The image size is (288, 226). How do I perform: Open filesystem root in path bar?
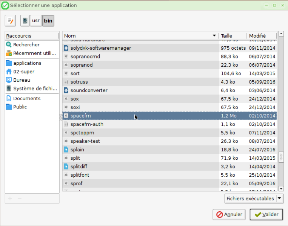click(25, 21)
